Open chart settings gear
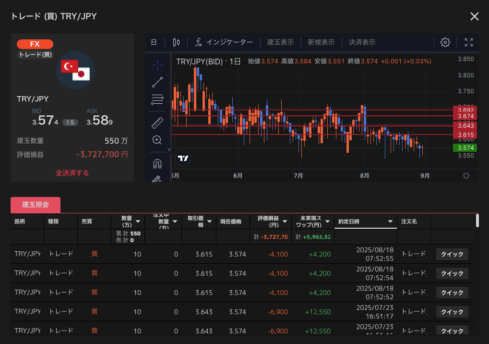 pyautogui.click(x=445, y=42)
